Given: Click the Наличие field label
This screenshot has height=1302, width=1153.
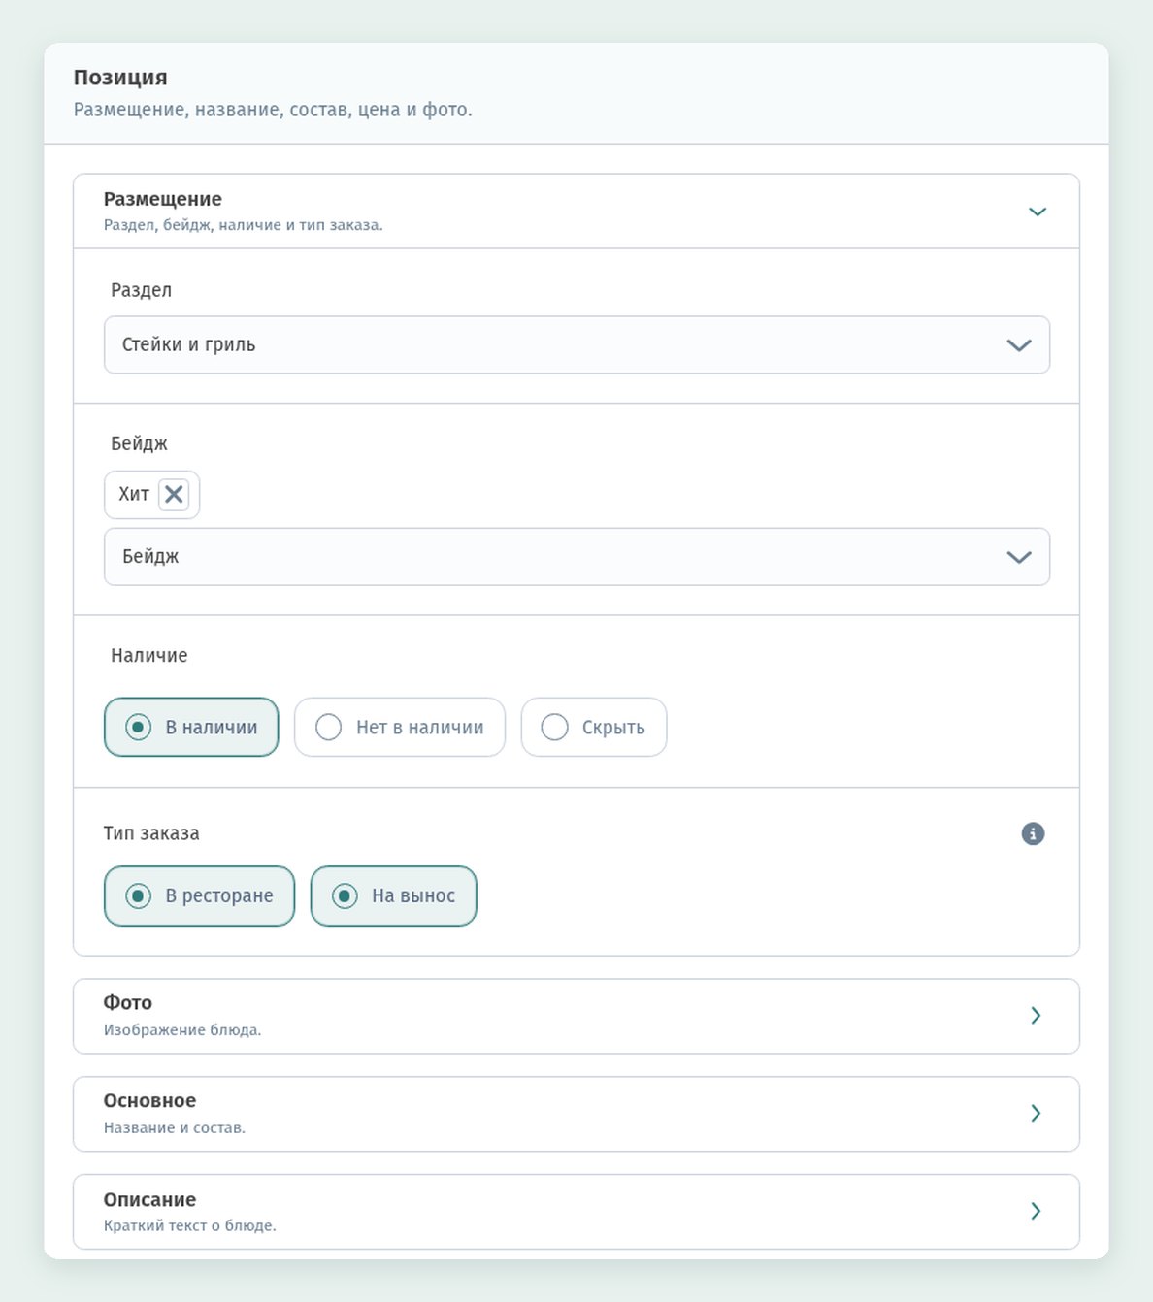Looking at the screenshot, I should pos(149,656).
